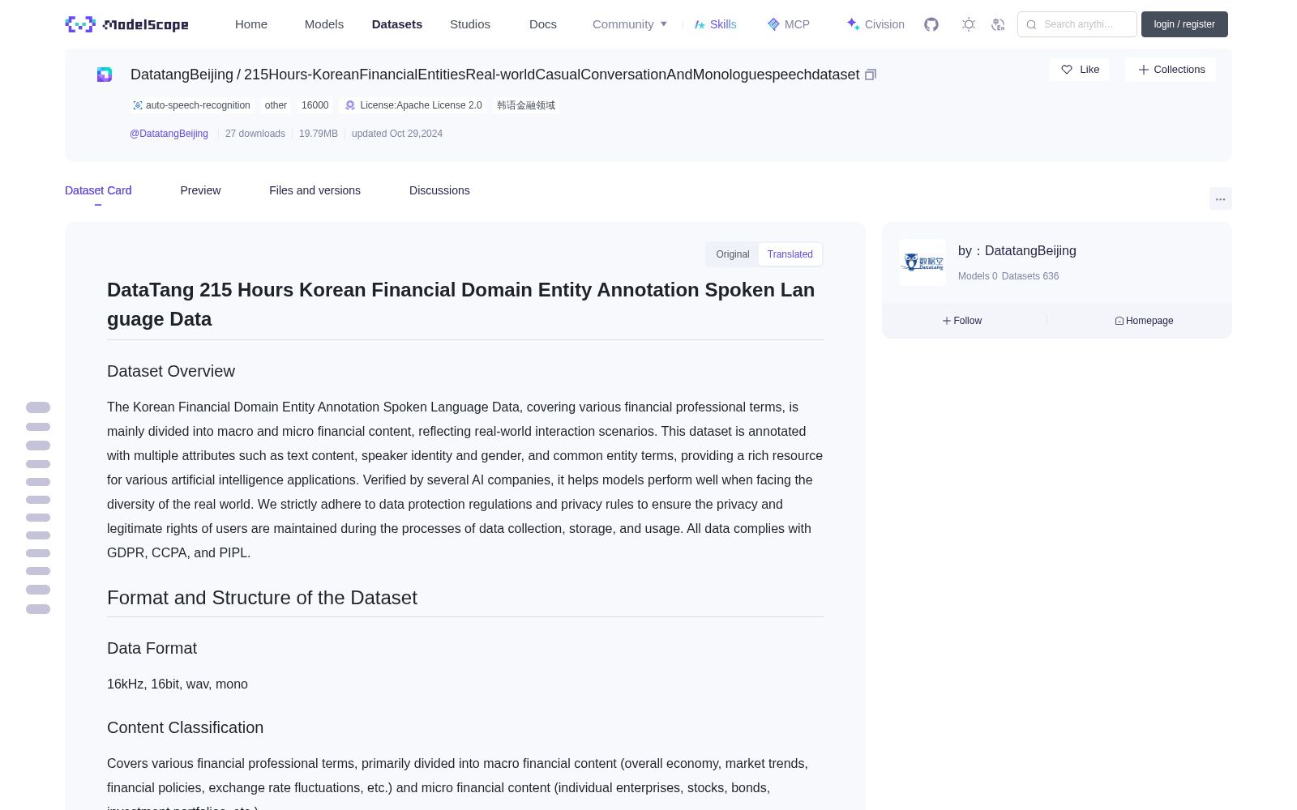Select the Translated text option
1297x810 pixels.
tap(790, 254)
